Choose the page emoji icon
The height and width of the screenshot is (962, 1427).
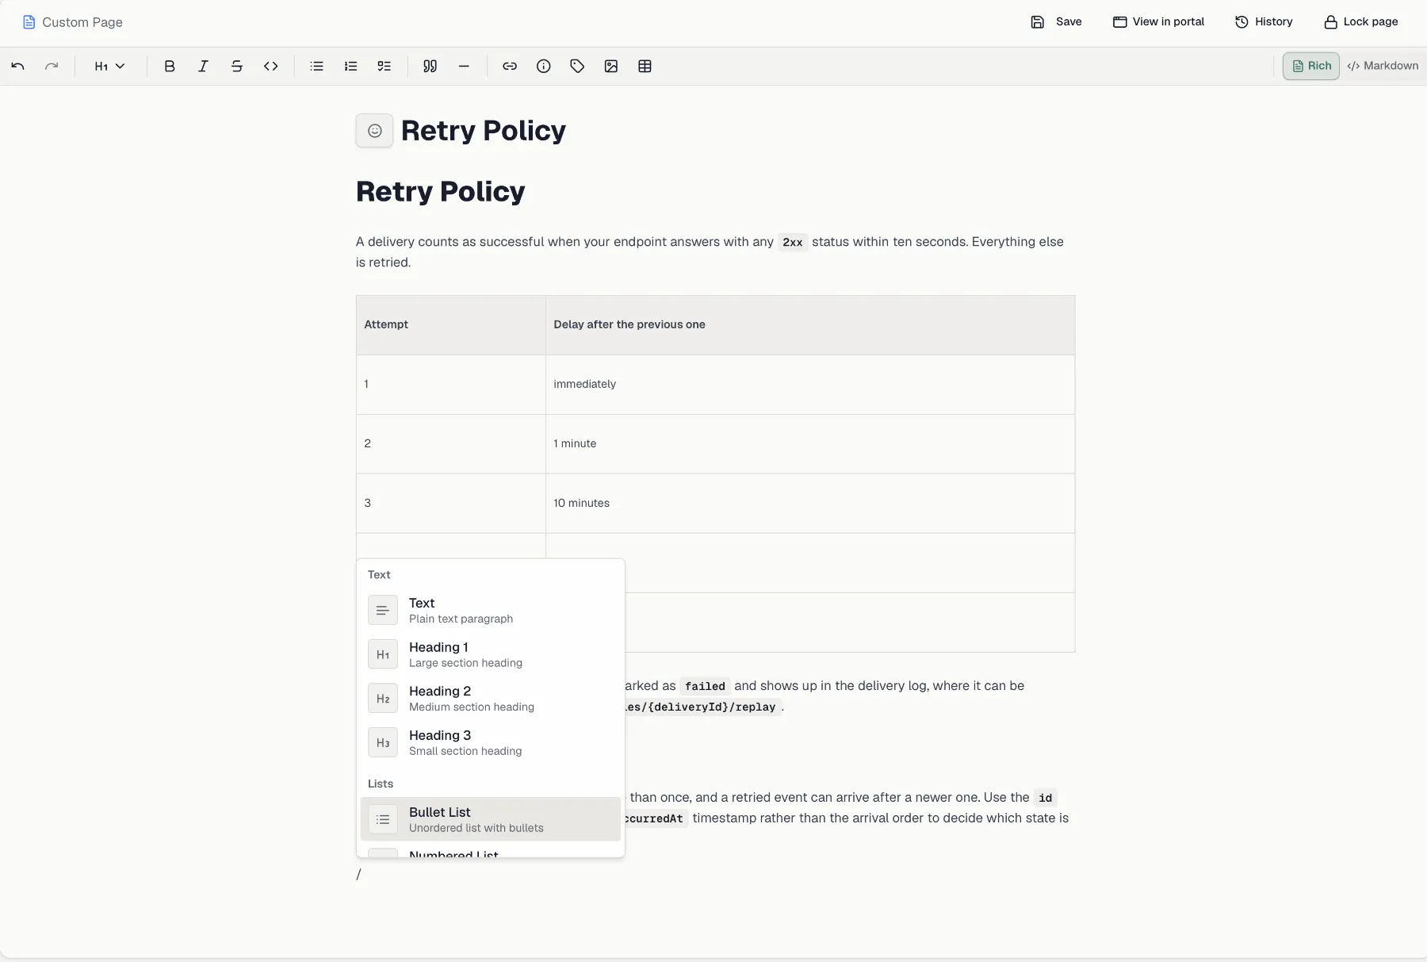coord(375,131)
